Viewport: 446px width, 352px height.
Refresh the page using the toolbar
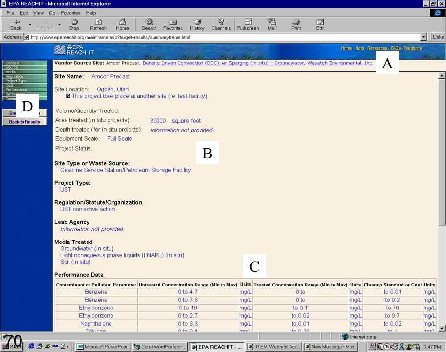(98, 25)
